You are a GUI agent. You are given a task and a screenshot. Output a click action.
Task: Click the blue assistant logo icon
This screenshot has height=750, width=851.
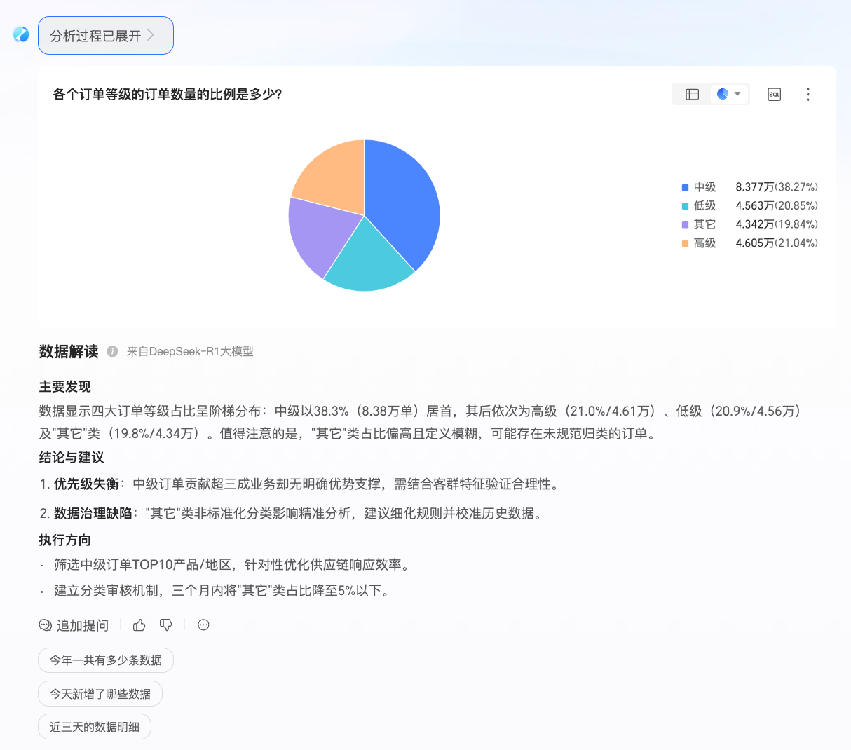pyautogui.click(x=21, y=34)
